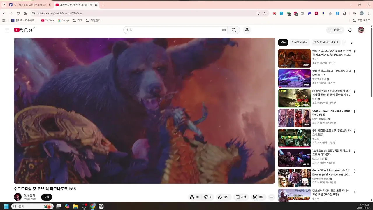Open File Explorer from the taskbar

click(75, 206)
